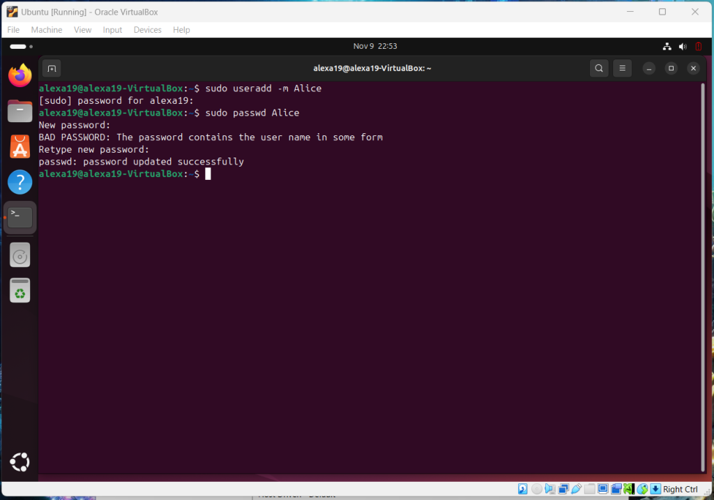This screenshot has width=714, height=500.
Task: Click the Terminal icon in the dock
Action: coord(20,218)
